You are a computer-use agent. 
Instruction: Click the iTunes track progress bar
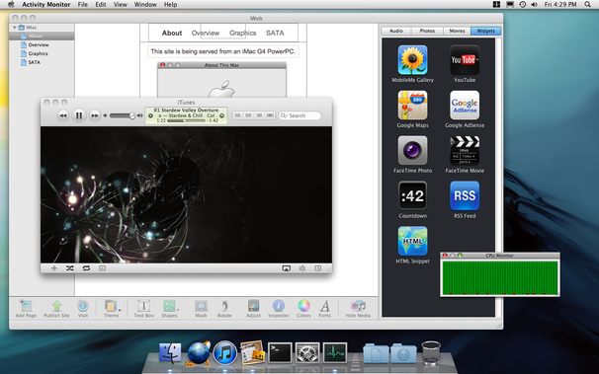(186, 120)
